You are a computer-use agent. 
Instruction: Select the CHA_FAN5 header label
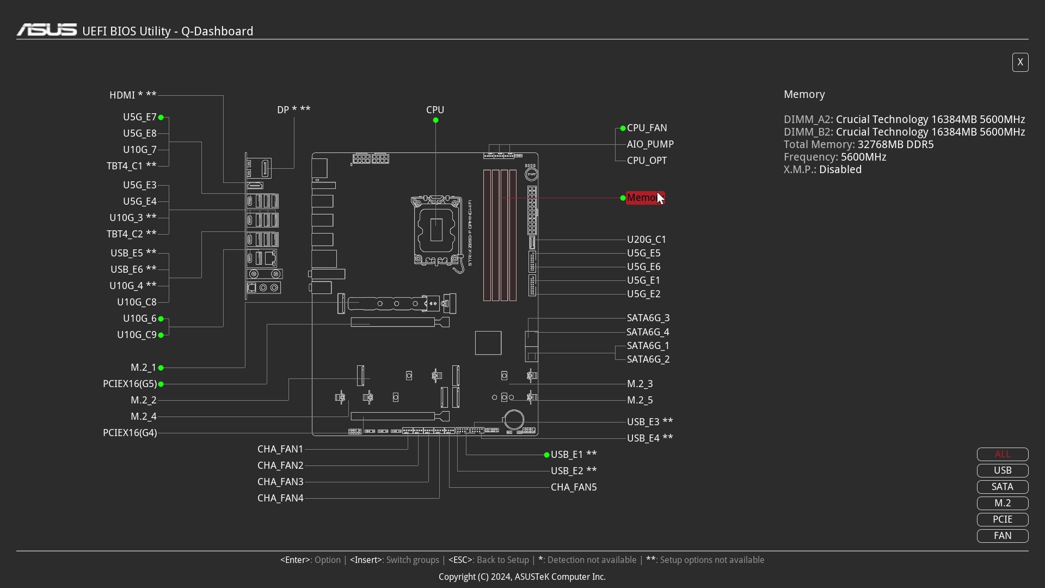(x=574, y=487)
